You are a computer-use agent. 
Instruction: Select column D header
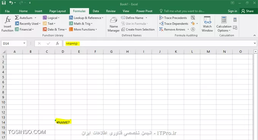pyautogui.click(x=63, y=51)
